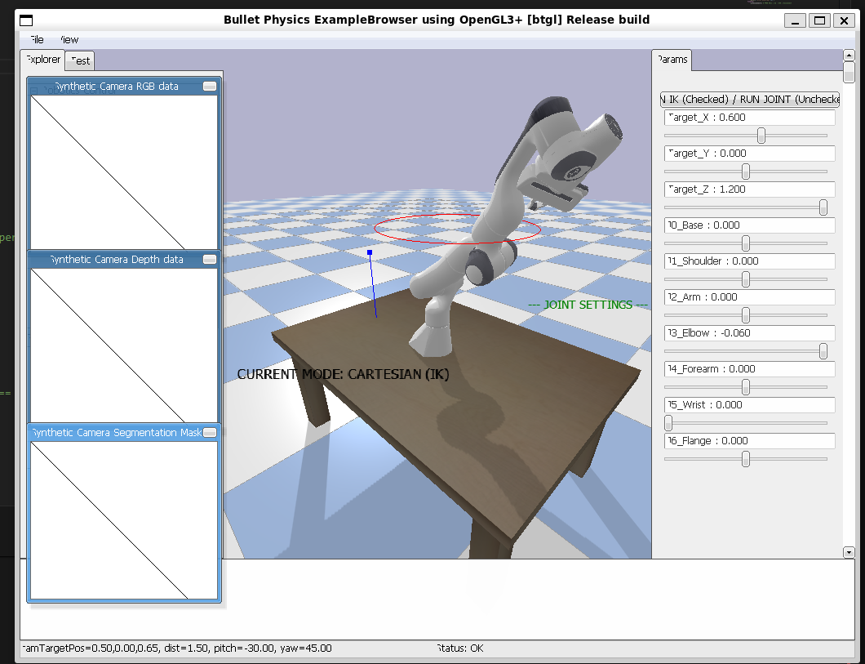The height and width of the screenshot is (664, 865).
Task: Adjust the Target_Z slider handle
Action: (x=823, y=207)
